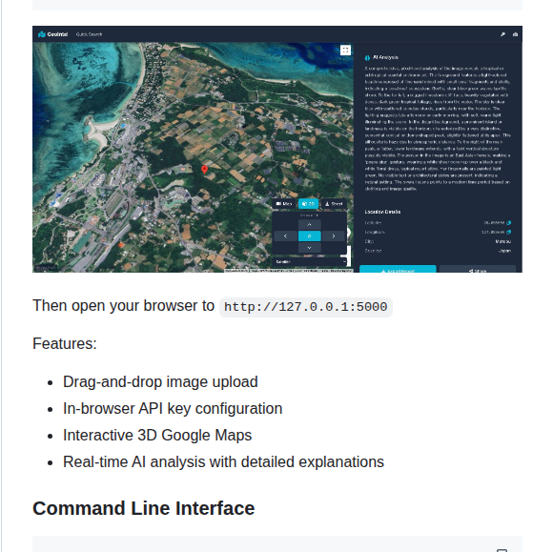Copy the latitude value using its copy icon

click(508, 223)
